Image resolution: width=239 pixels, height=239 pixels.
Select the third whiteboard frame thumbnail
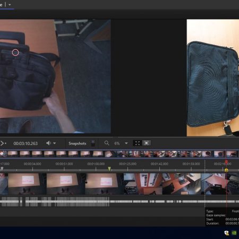(105, 184)
